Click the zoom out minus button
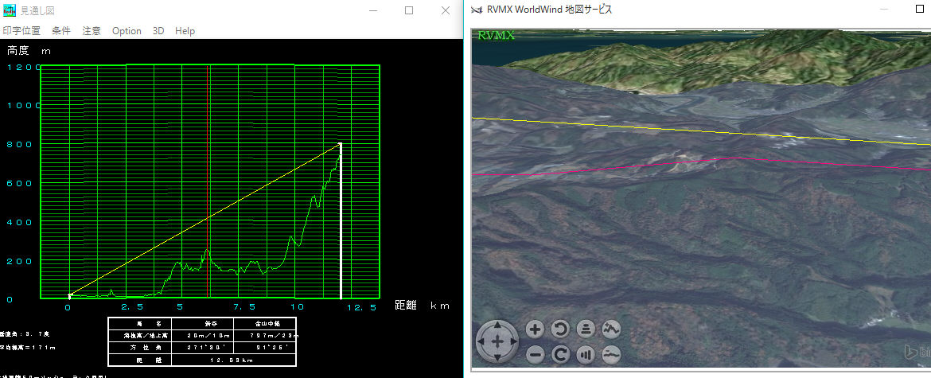The image size is (931, 378). click(x=536, y=354)
